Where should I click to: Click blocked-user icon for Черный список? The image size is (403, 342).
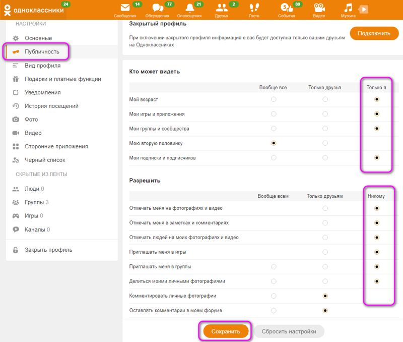(16, 160)
